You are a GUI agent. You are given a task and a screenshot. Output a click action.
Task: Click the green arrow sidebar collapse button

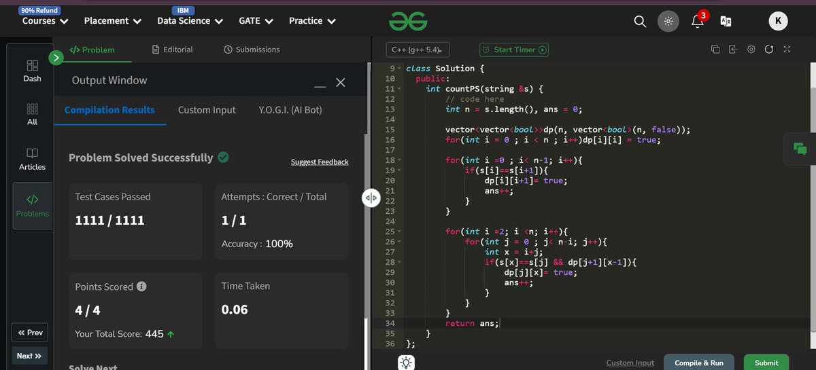tap(56, 58)
